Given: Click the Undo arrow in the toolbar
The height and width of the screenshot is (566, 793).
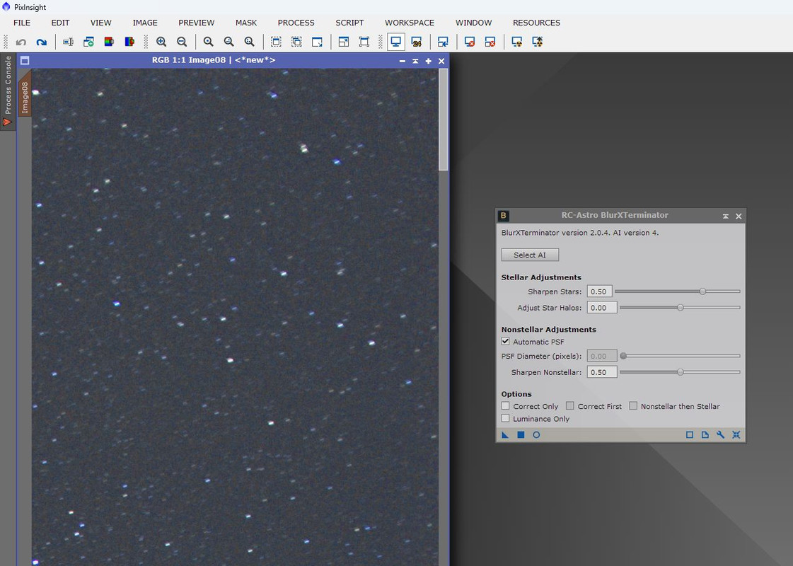Looking at the screenshot, I should tap(21, 42).
